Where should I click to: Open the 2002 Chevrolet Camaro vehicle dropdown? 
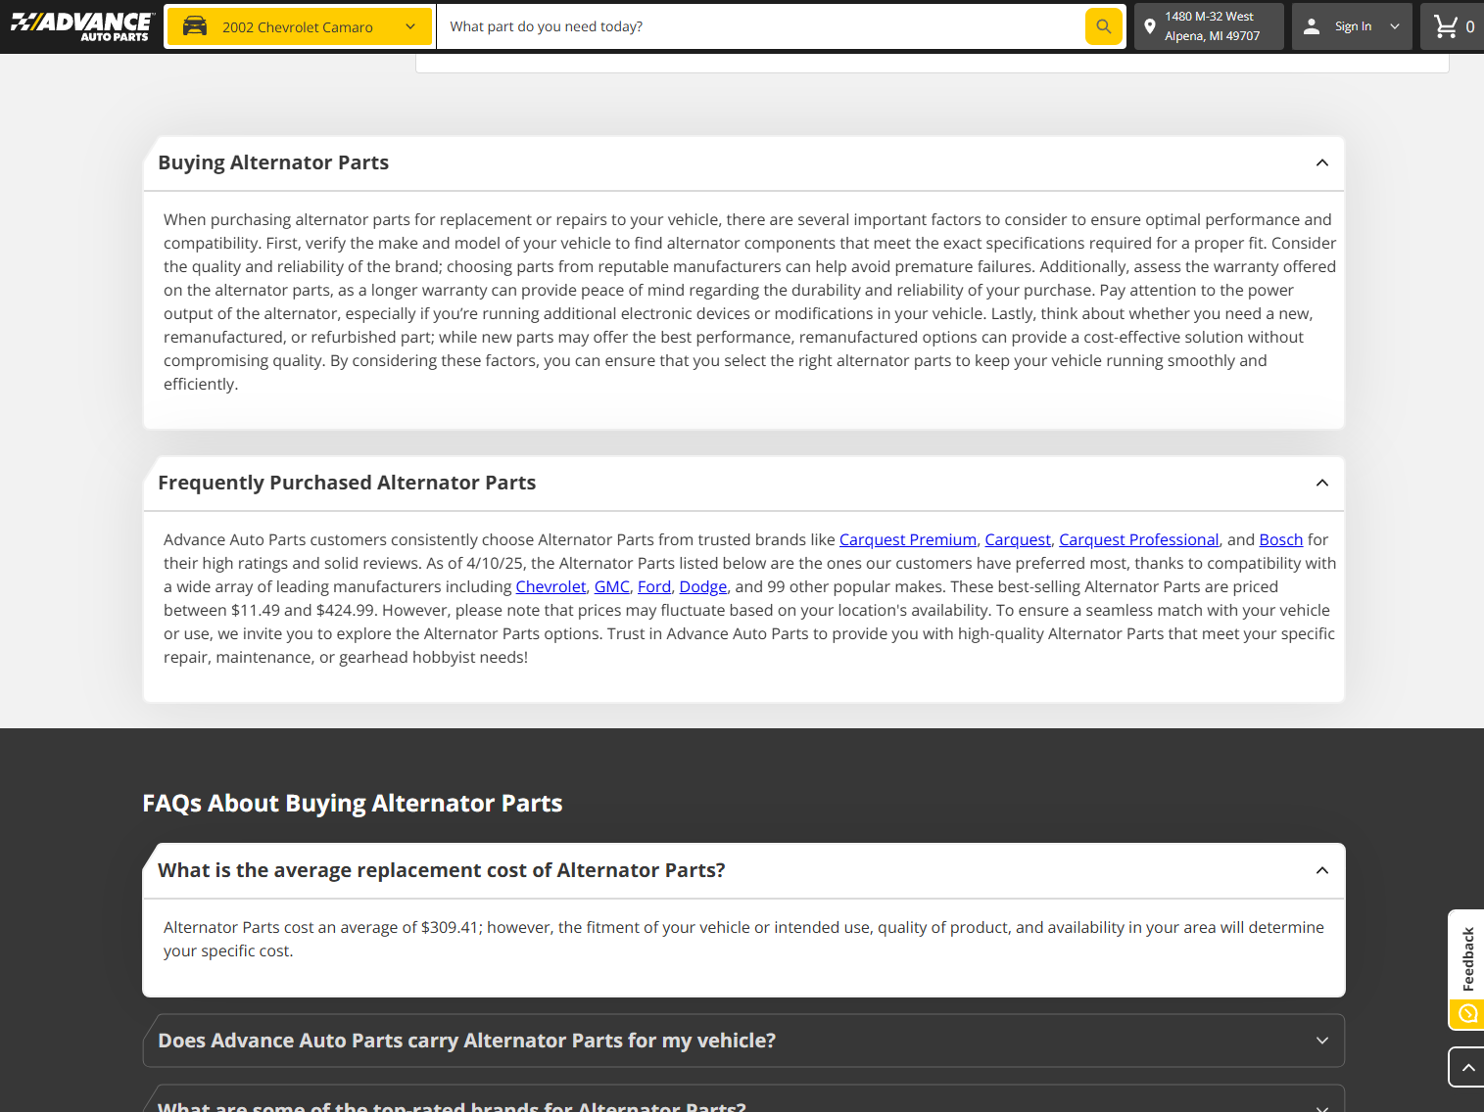tap(299, 26)
